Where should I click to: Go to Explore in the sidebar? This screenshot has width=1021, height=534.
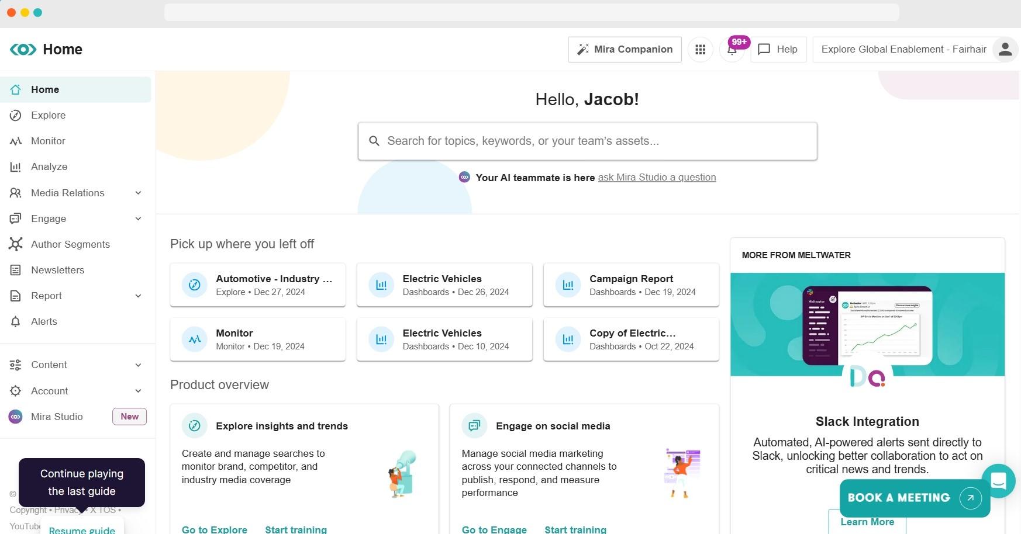(75, 115)
